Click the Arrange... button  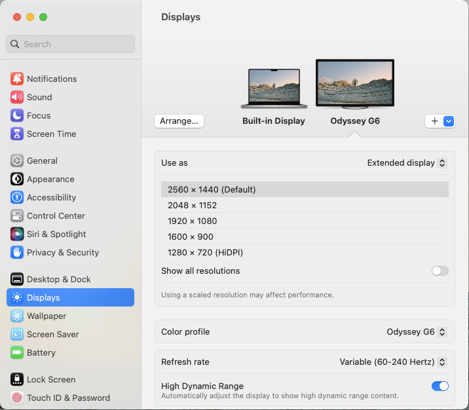pos(179,121)
